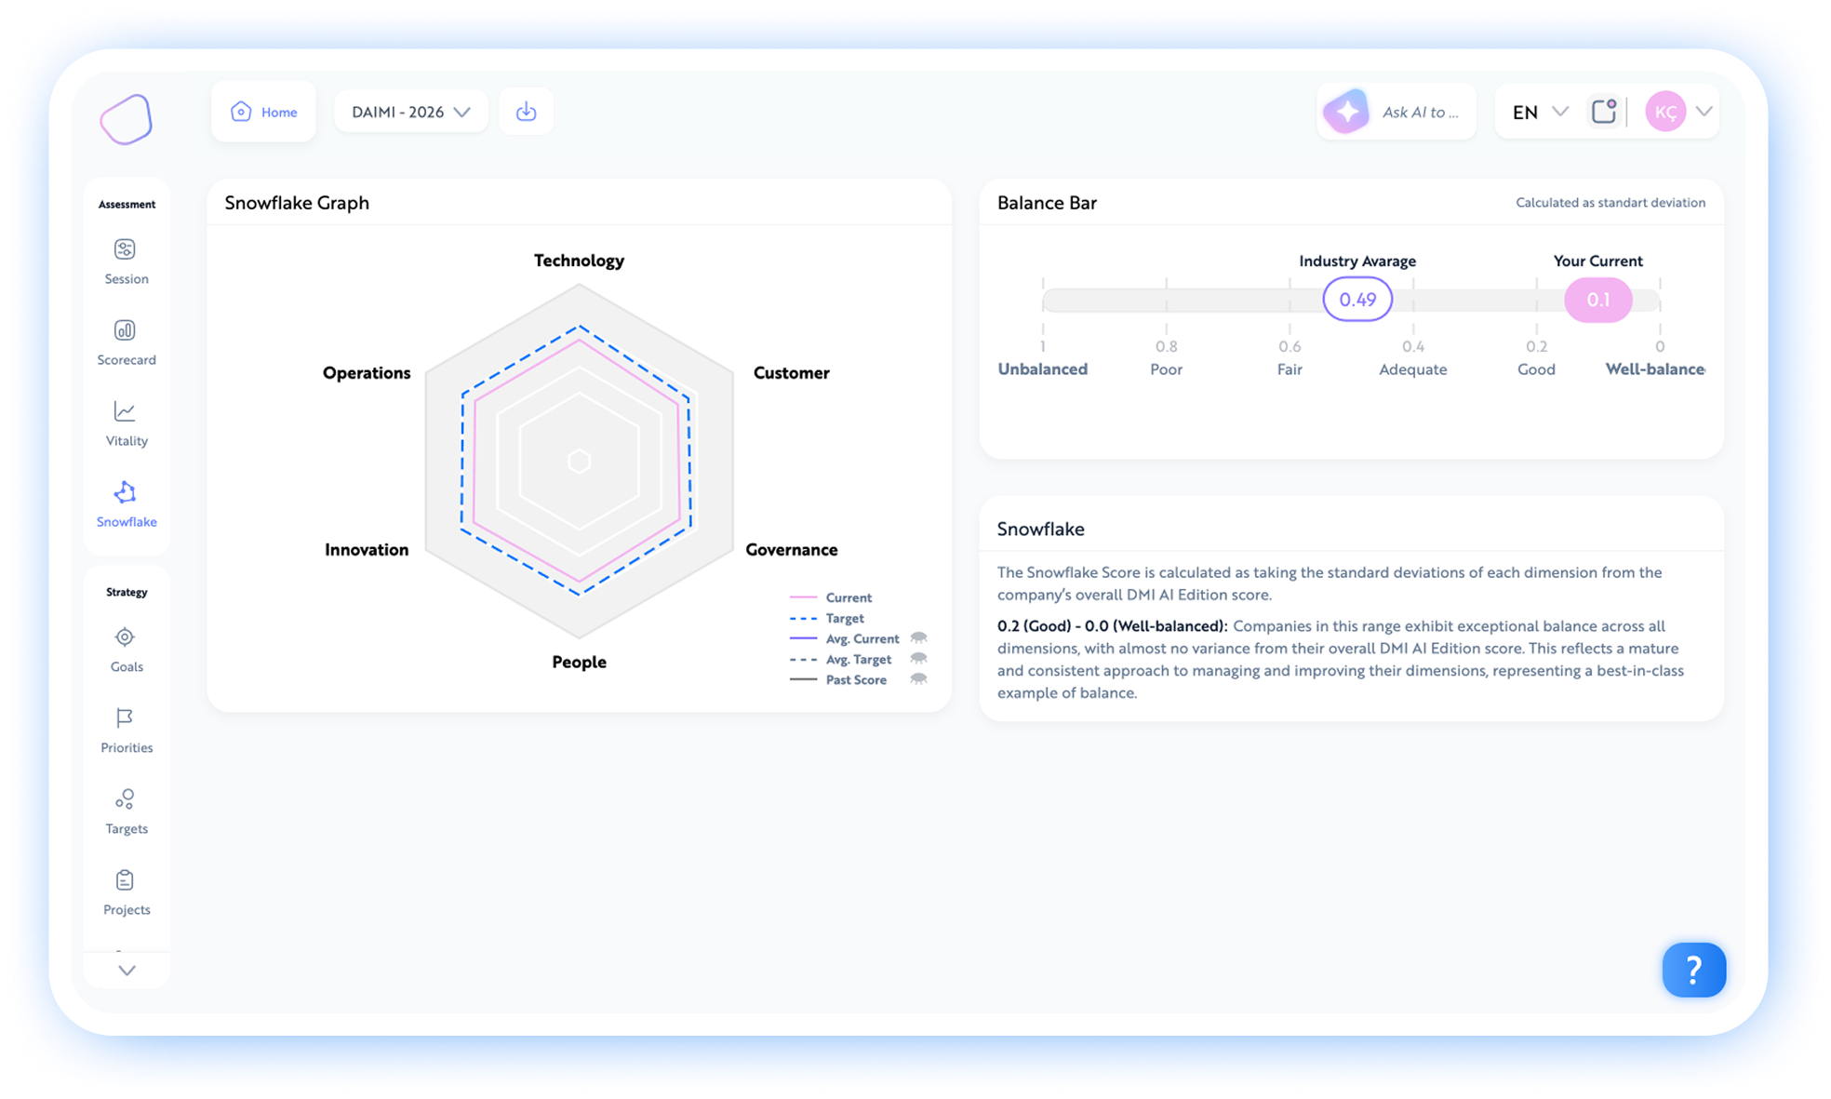Expand sidebar with the down chevron
The image size is (1831, 1099).
[127, 970]
